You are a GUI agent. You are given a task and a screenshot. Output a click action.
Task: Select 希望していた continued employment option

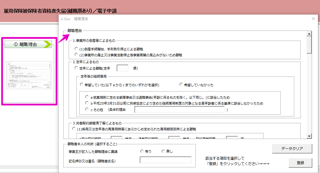pyautogui.click(x=82, y=85)
